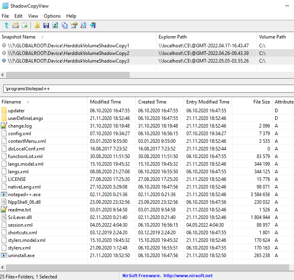Minimize the ShadowCopyView window

coord(287,6)
